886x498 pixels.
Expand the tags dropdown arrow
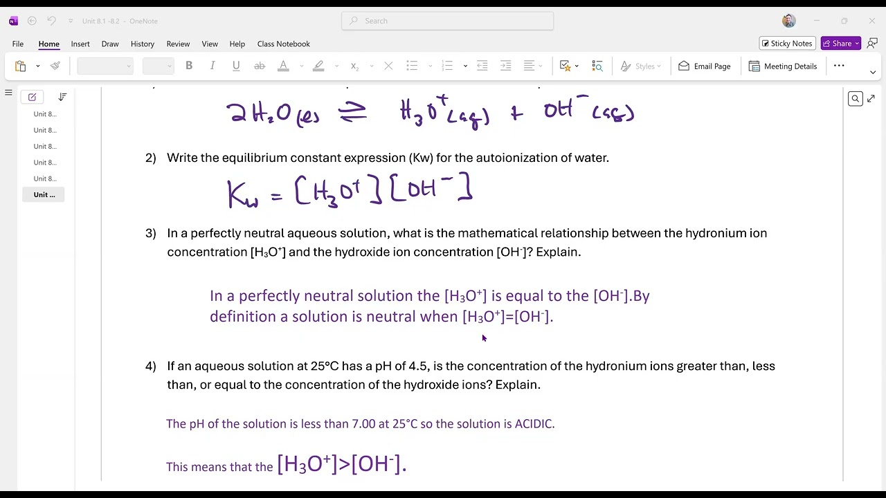pos(577,66)
